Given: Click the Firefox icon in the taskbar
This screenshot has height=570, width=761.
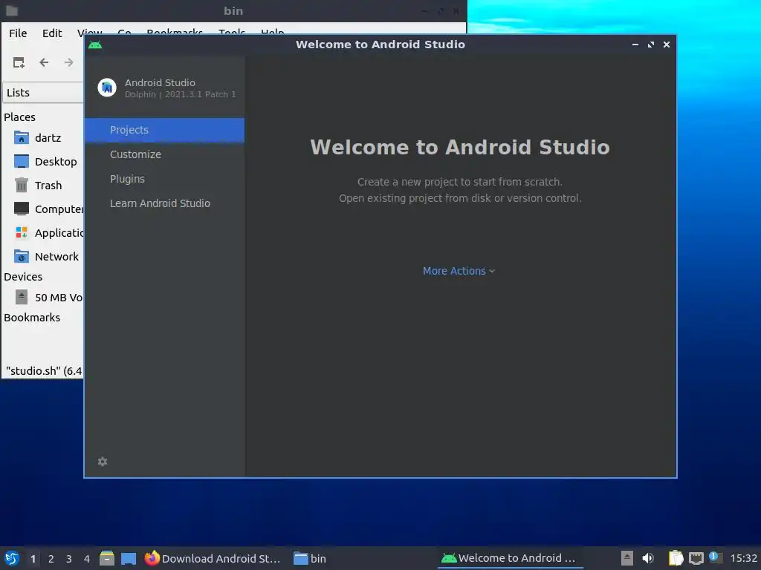Looking at the screenshot, I should click(x=152, y=558).
